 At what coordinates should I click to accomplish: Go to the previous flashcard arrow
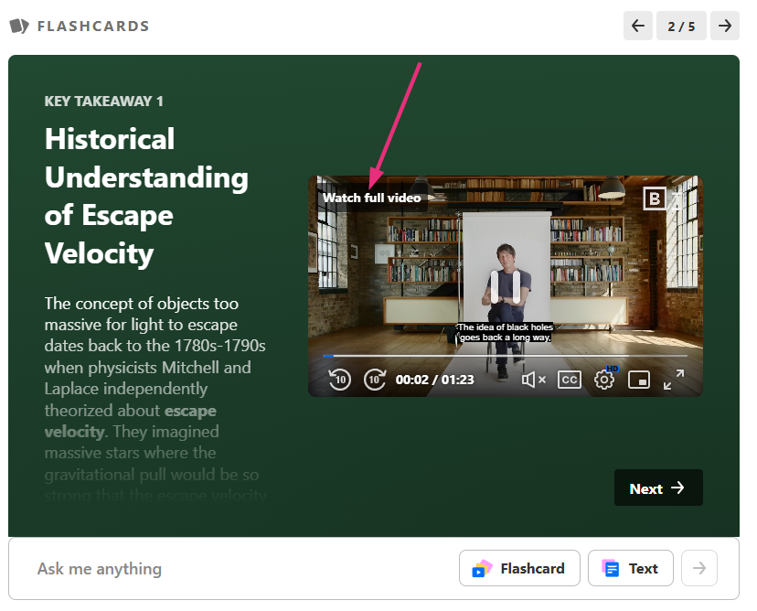point(638,26)
